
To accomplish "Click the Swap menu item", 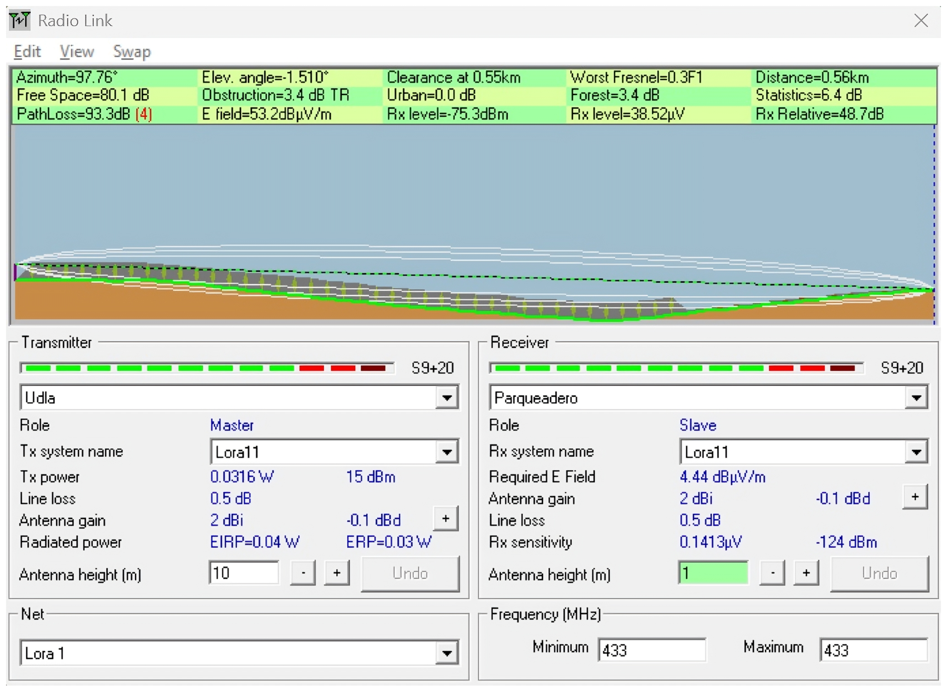I will 132,52.
